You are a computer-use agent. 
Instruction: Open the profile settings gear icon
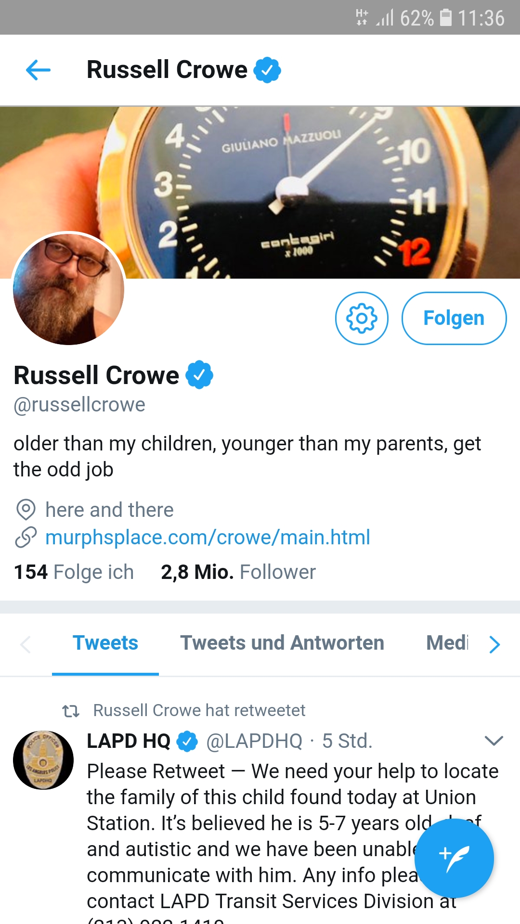point(362,318)
